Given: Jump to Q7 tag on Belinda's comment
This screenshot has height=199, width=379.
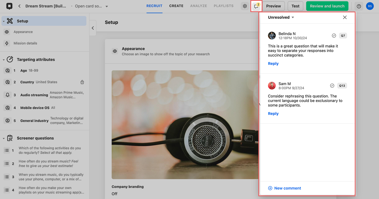Looking at the screenshot, I should click(x=343, y=35).
